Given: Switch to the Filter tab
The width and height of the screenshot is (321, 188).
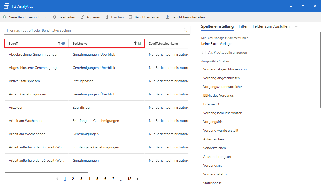Looking at the screenshot, I should 243,26.
